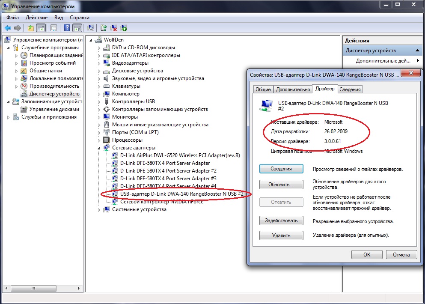Click the Enable device toolbar icon
The image size is (425, 304).
click(124, 28)
